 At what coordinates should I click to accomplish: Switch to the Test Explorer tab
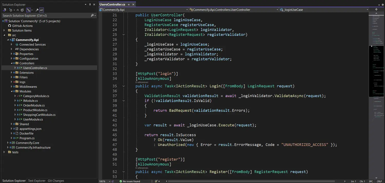37,181
